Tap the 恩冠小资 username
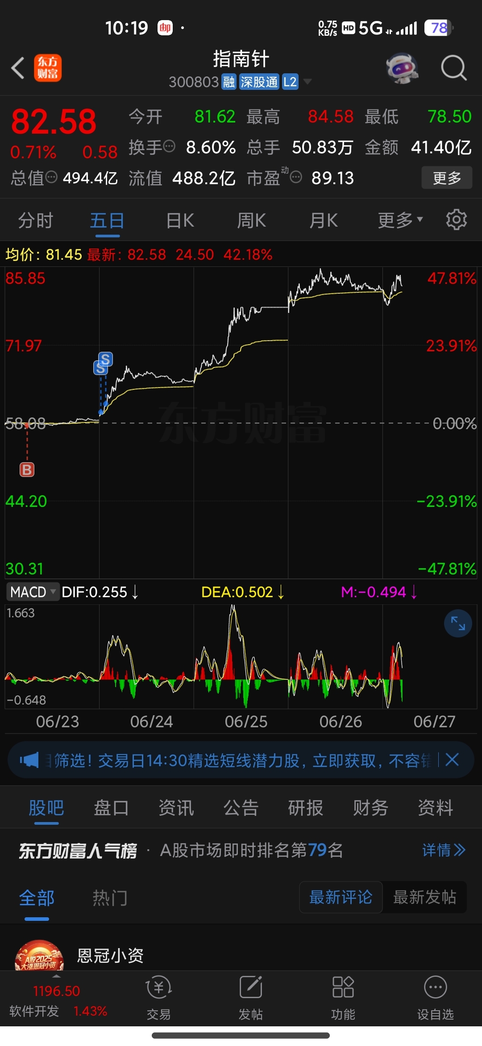 click(x=110, y=955)
